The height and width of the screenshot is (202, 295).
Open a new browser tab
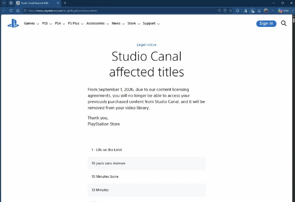tap(65, 3)
